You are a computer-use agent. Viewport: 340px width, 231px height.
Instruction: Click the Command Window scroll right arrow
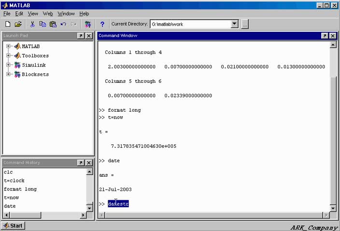coord(326,215)
